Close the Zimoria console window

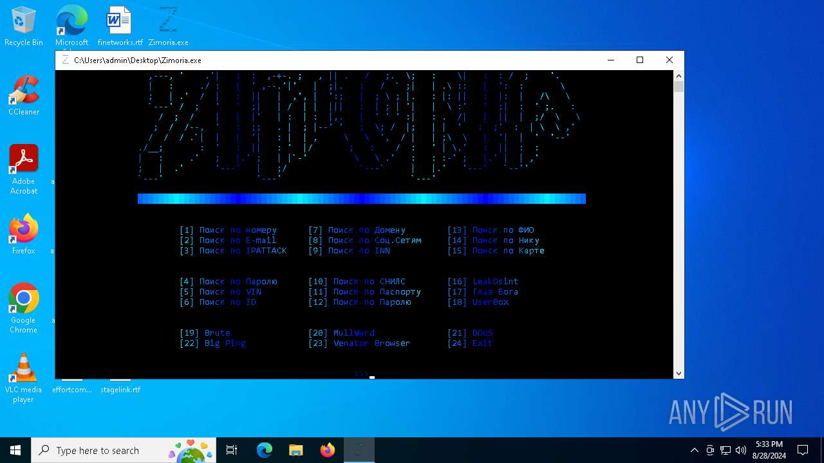click(669, 60)
